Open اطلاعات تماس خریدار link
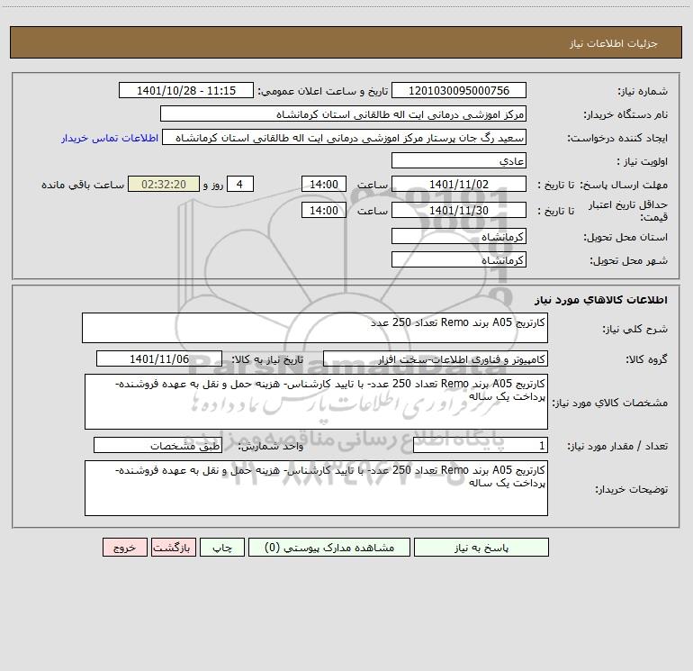This screenshot has width=693, height=671. tap(110, 138)
